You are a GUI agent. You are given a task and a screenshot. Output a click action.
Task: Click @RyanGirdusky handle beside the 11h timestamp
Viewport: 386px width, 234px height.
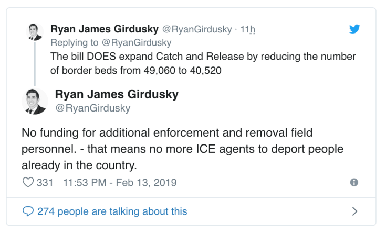[193, 29]
